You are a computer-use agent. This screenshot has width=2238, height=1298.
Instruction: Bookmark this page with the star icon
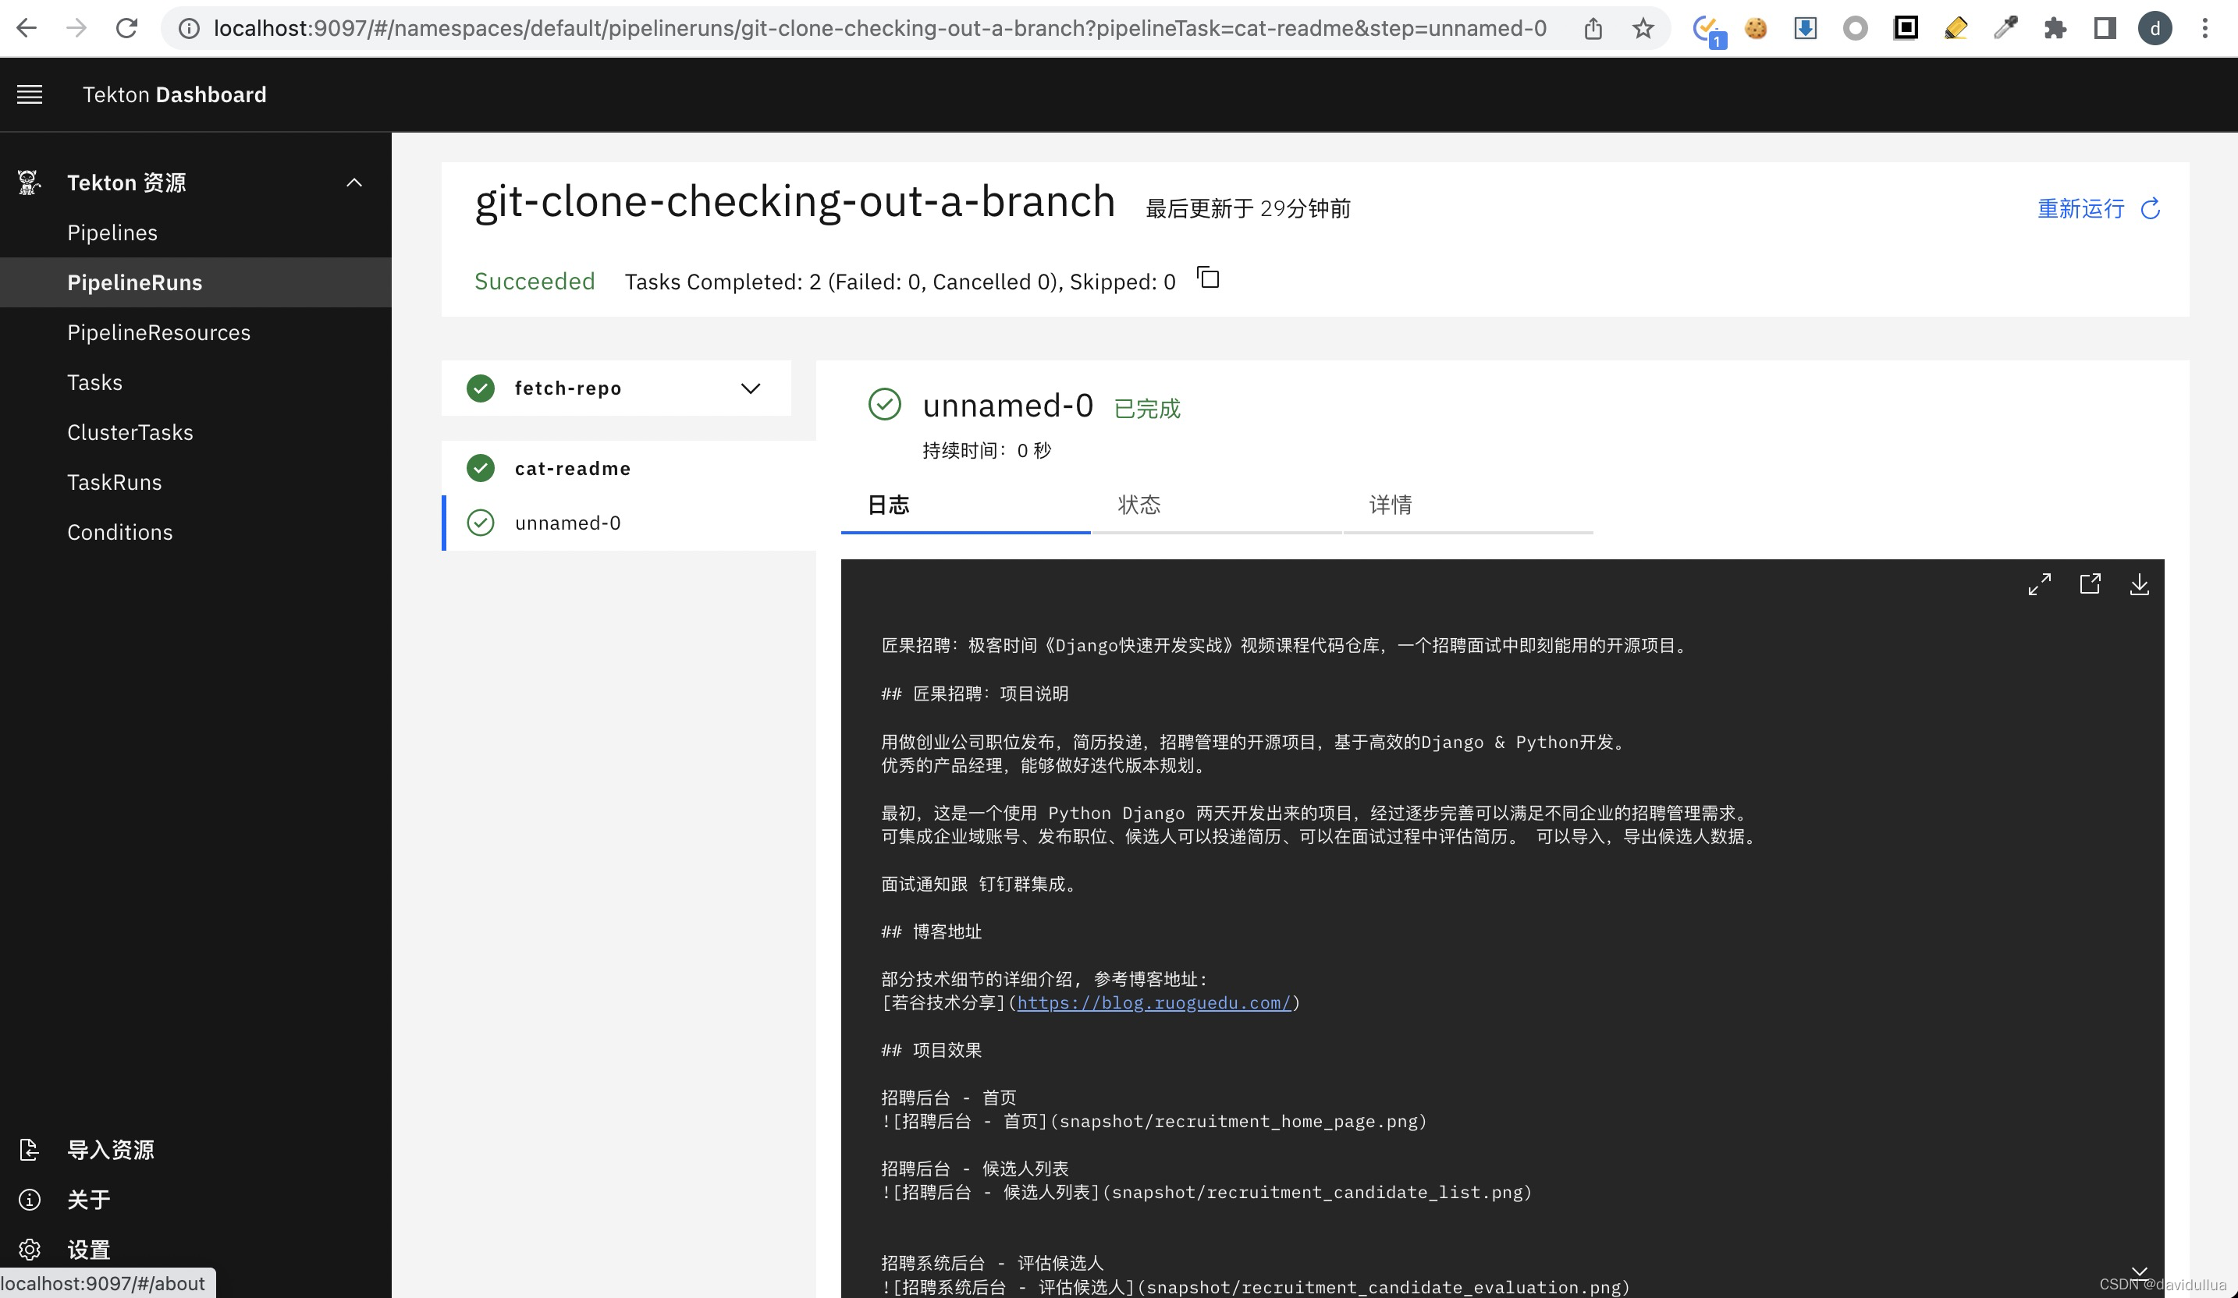[x=1643, y=28]
